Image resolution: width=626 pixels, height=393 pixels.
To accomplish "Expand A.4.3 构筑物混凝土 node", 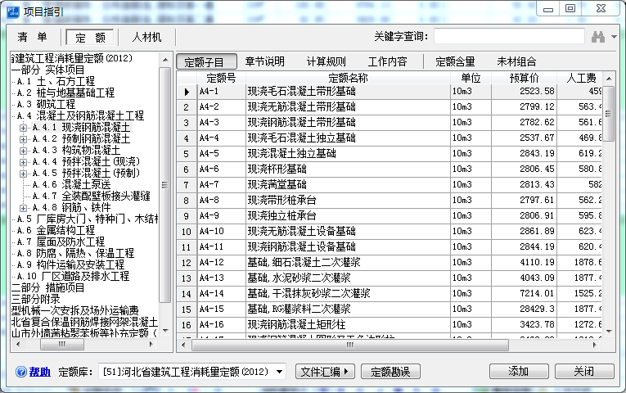I will [x=23, y=151].
